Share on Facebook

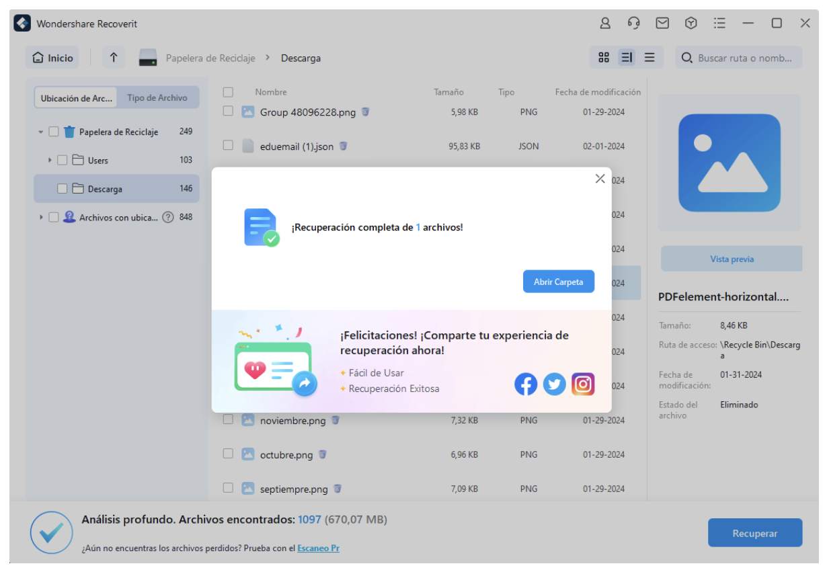(x=526, y=384)
